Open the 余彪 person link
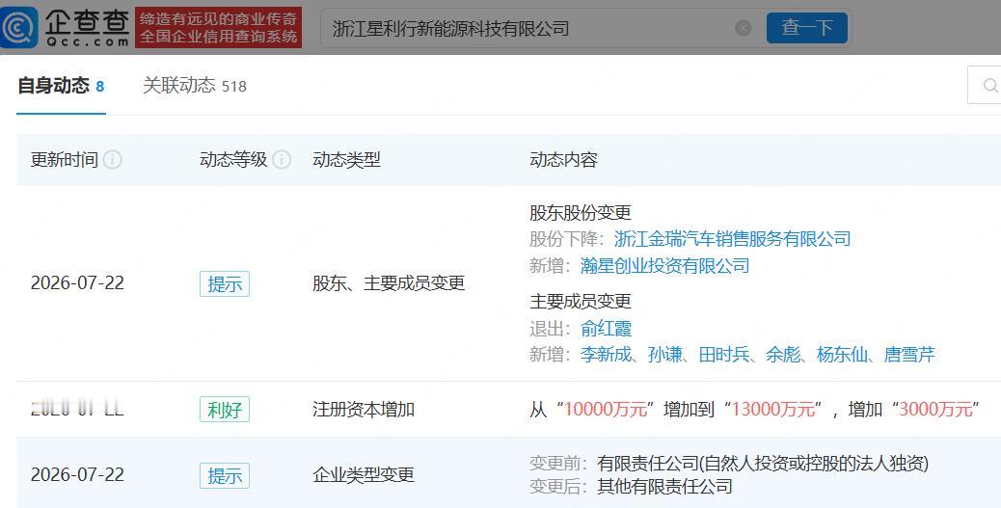 783,354
